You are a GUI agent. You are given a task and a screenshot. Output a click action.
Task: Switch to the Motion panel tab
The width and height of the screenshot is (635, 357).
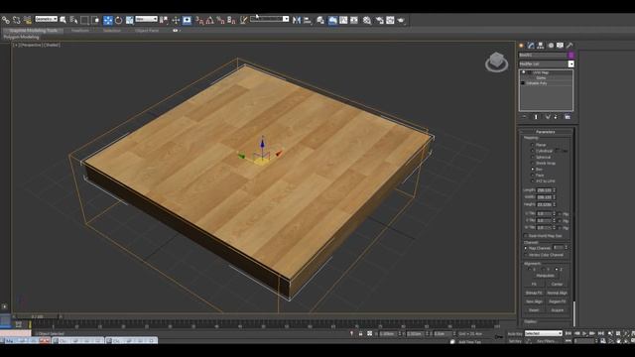click(551, 46)
